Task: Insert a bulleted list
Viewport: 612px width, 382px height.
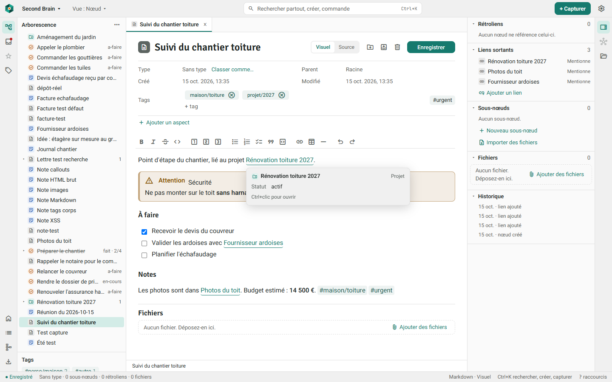Action: tap(235, 142)
